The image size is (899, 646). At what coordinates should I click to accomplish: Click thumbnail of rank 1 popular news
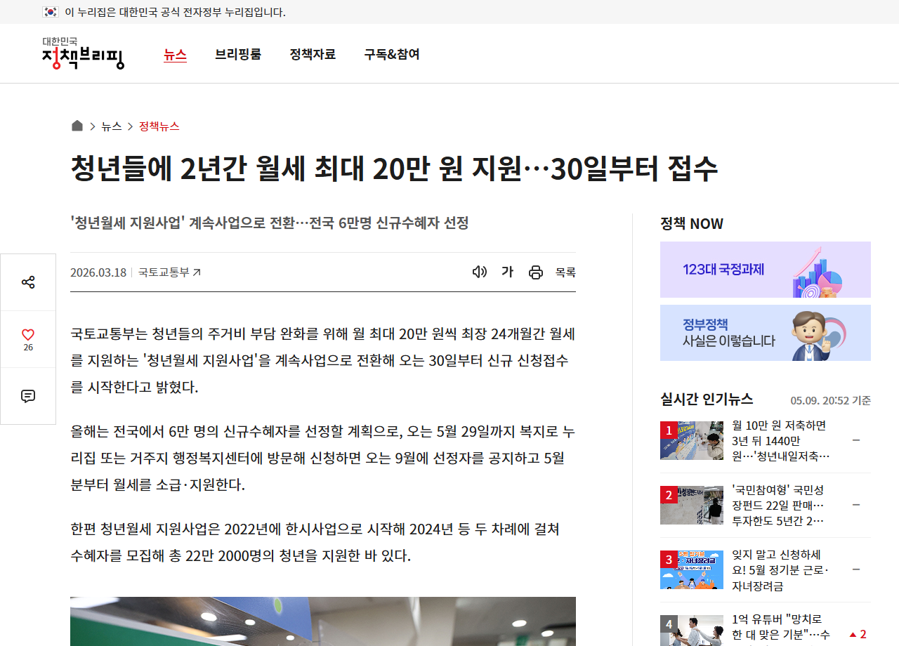(x=692, y=440)
